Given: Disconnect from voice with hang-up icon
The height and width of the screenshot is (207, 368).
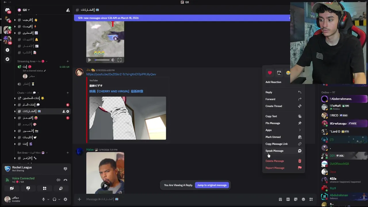Looking at the screenshot, I should (x=65, y=180).
